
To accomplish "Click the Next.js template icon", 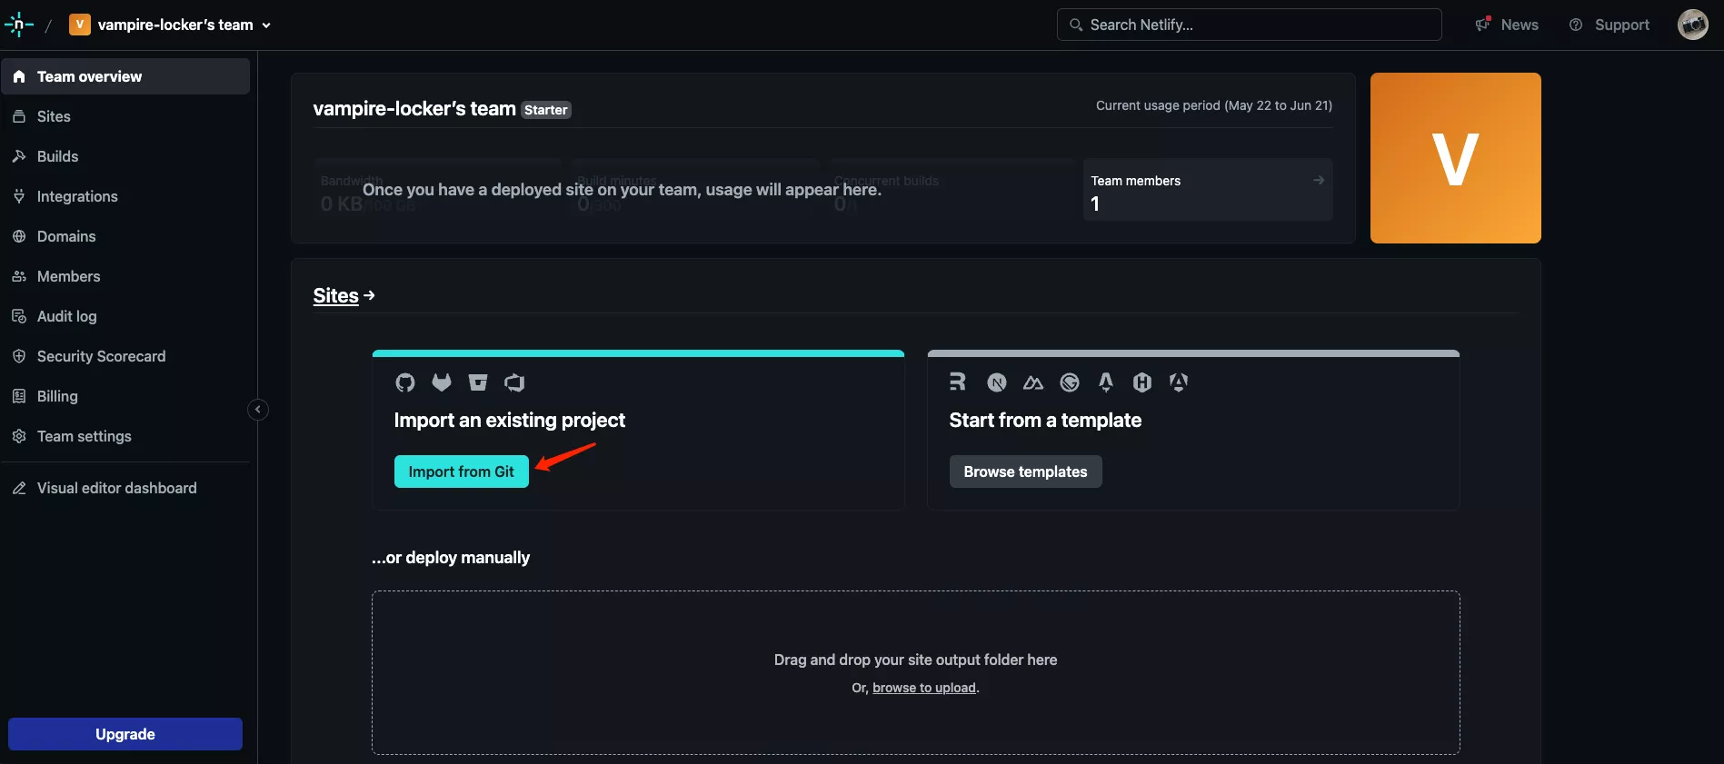I will tap(997, 382).
